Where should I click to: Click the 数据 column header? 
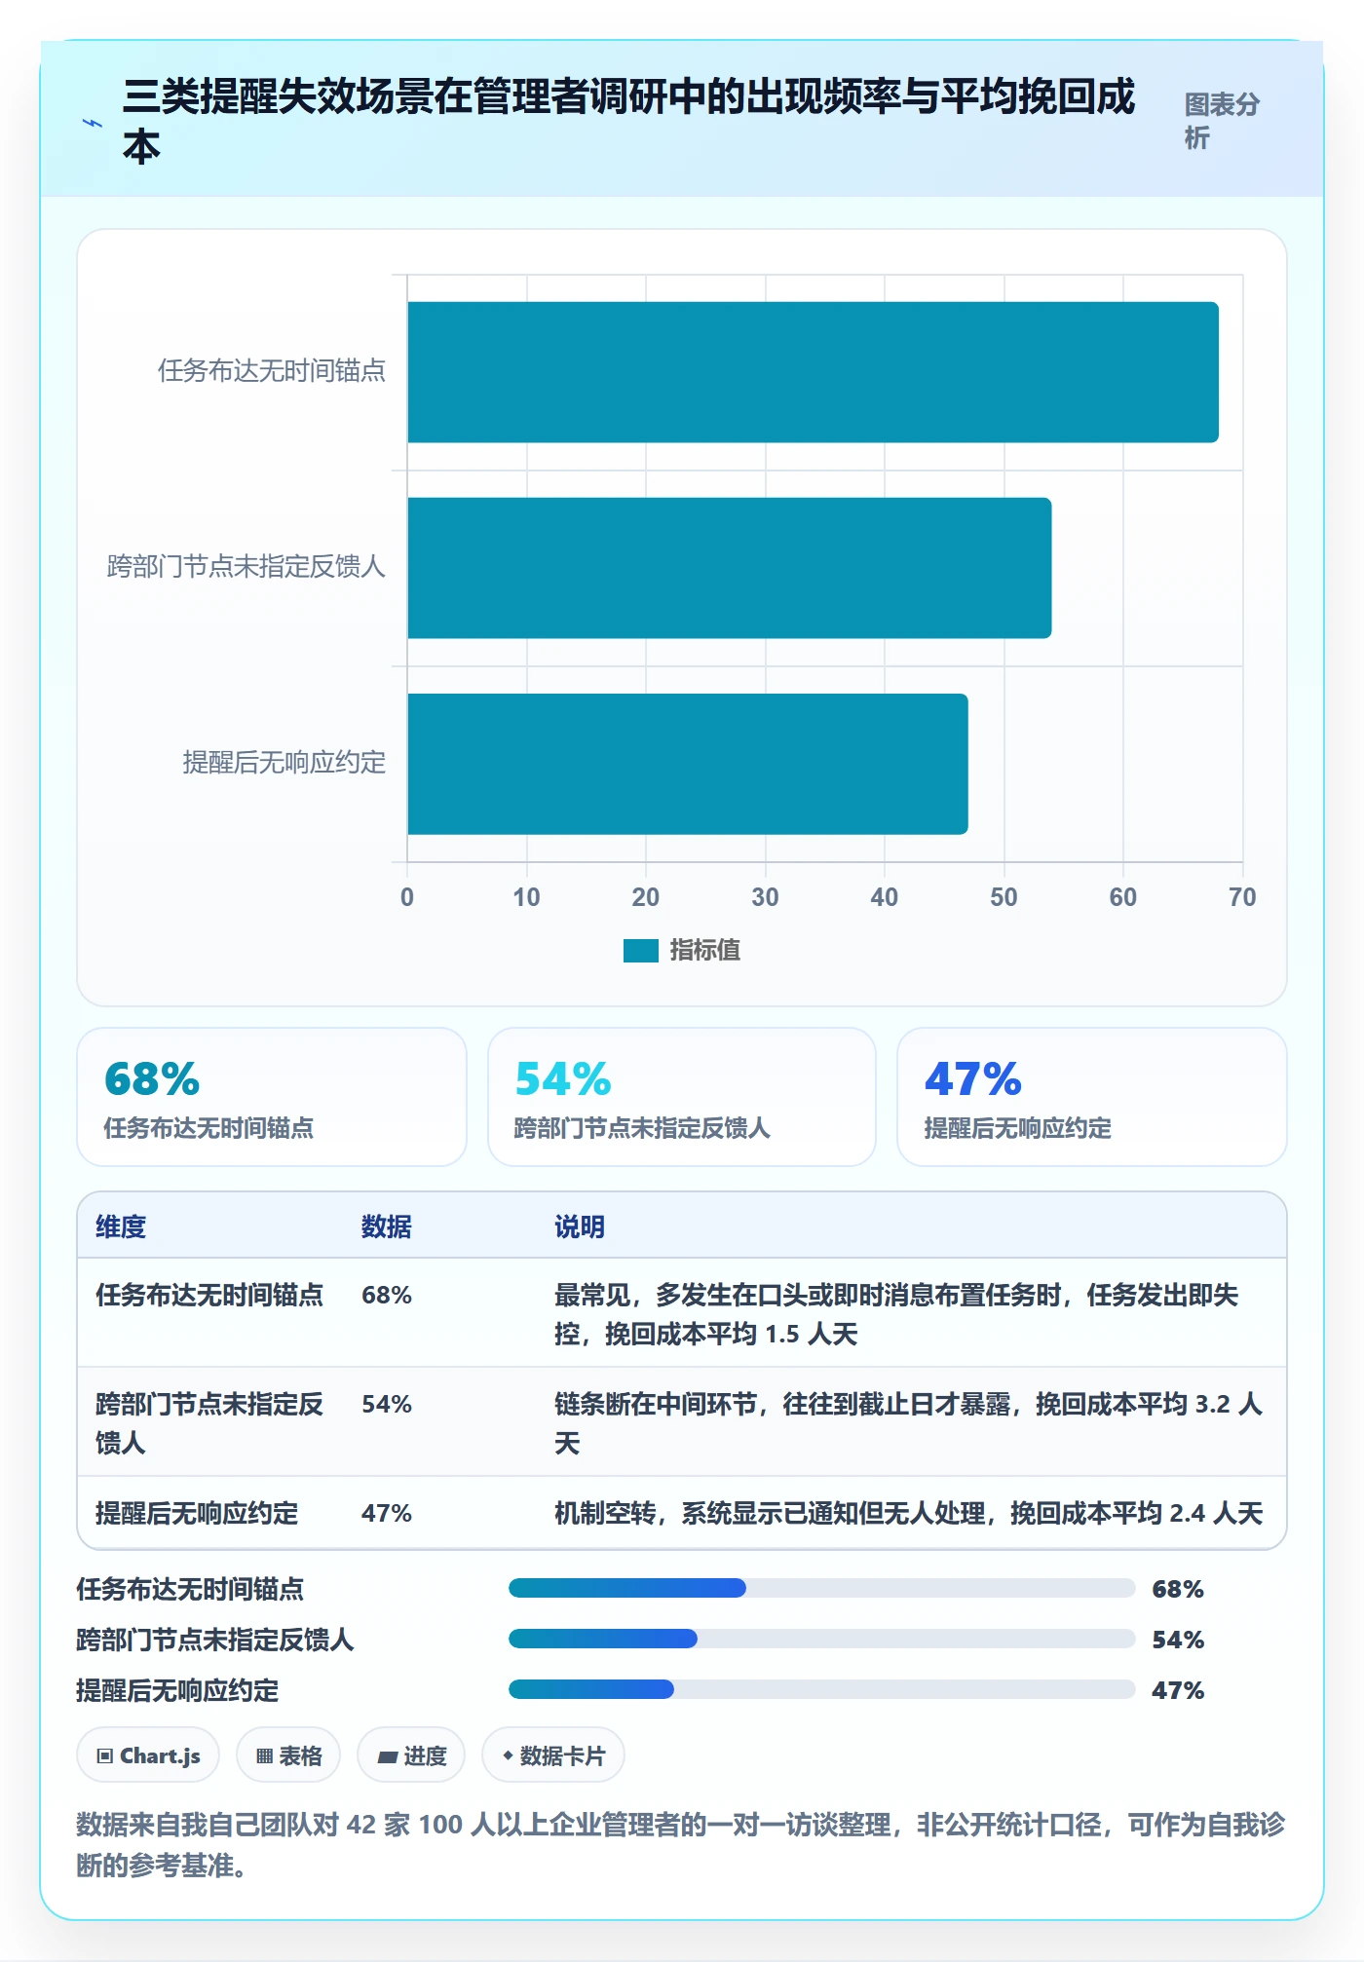click(387, 1226)
